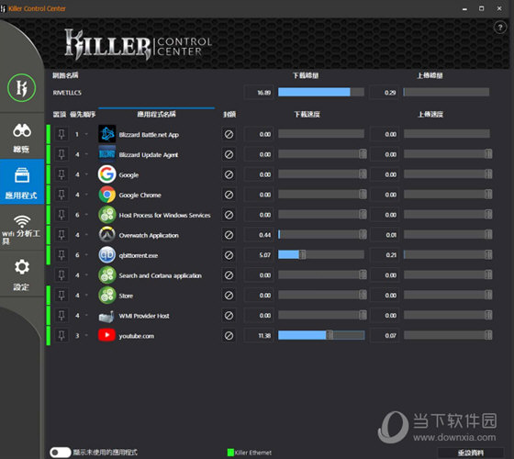Pin Google row to top
The width and height of the screenshot is (514, 459).
click(61, 174)
